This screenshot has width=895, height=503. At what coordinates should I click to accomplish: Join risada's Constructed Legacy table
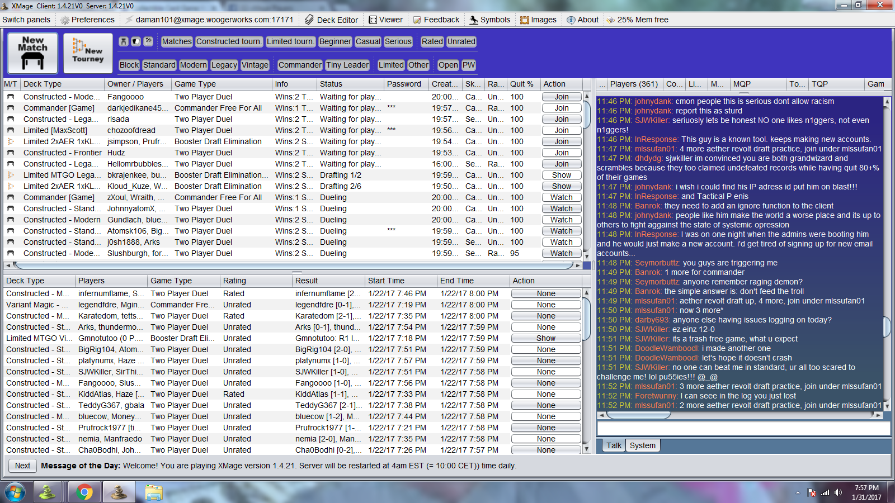(562, 119)
